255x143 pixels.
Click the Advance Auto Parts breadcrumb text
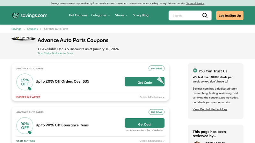tap(56, 29)
